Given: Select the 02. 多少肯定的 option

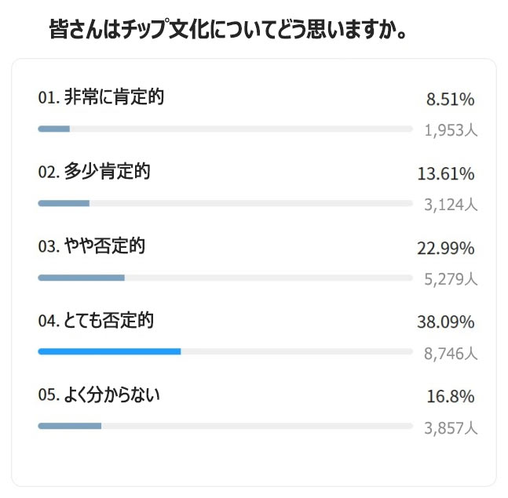Looking at the screenshot, I should [94, 172].
